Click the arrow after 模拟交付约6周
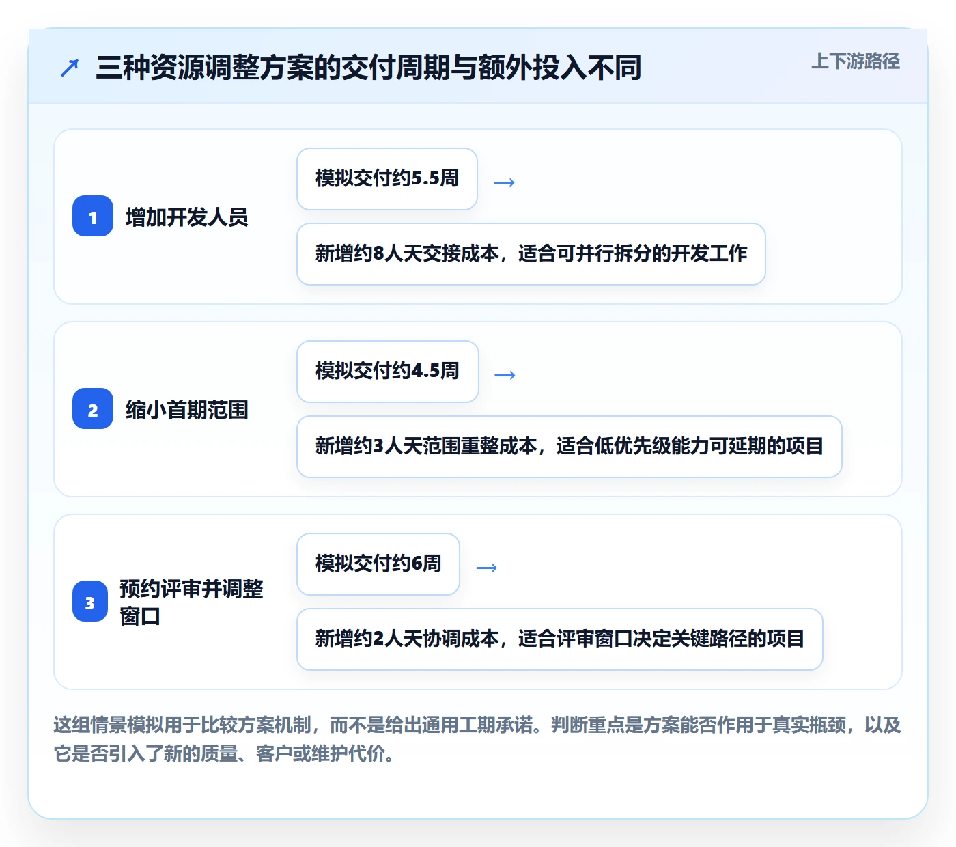Image resolution: width=956 pixels, height=847 pixels. 486,568
